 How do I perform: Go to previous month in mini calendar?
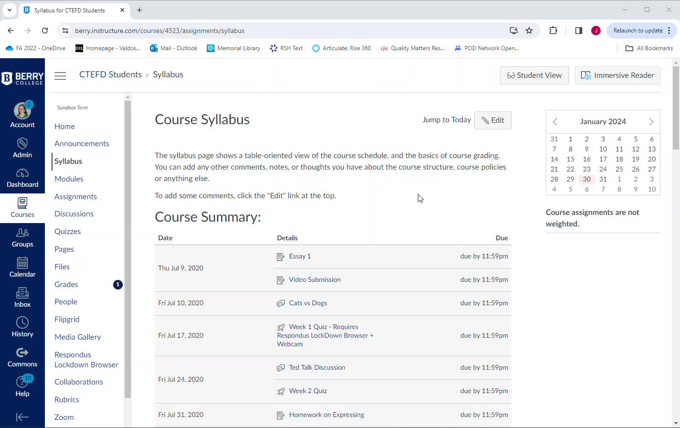pyautogui.click(x=555, y=122)
